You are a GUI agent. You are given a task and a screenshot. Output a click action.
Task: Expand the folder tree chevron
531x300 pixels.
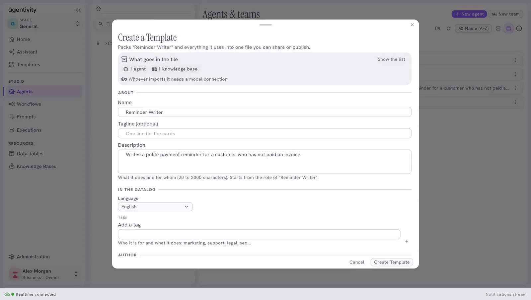(x=106, y=43)
